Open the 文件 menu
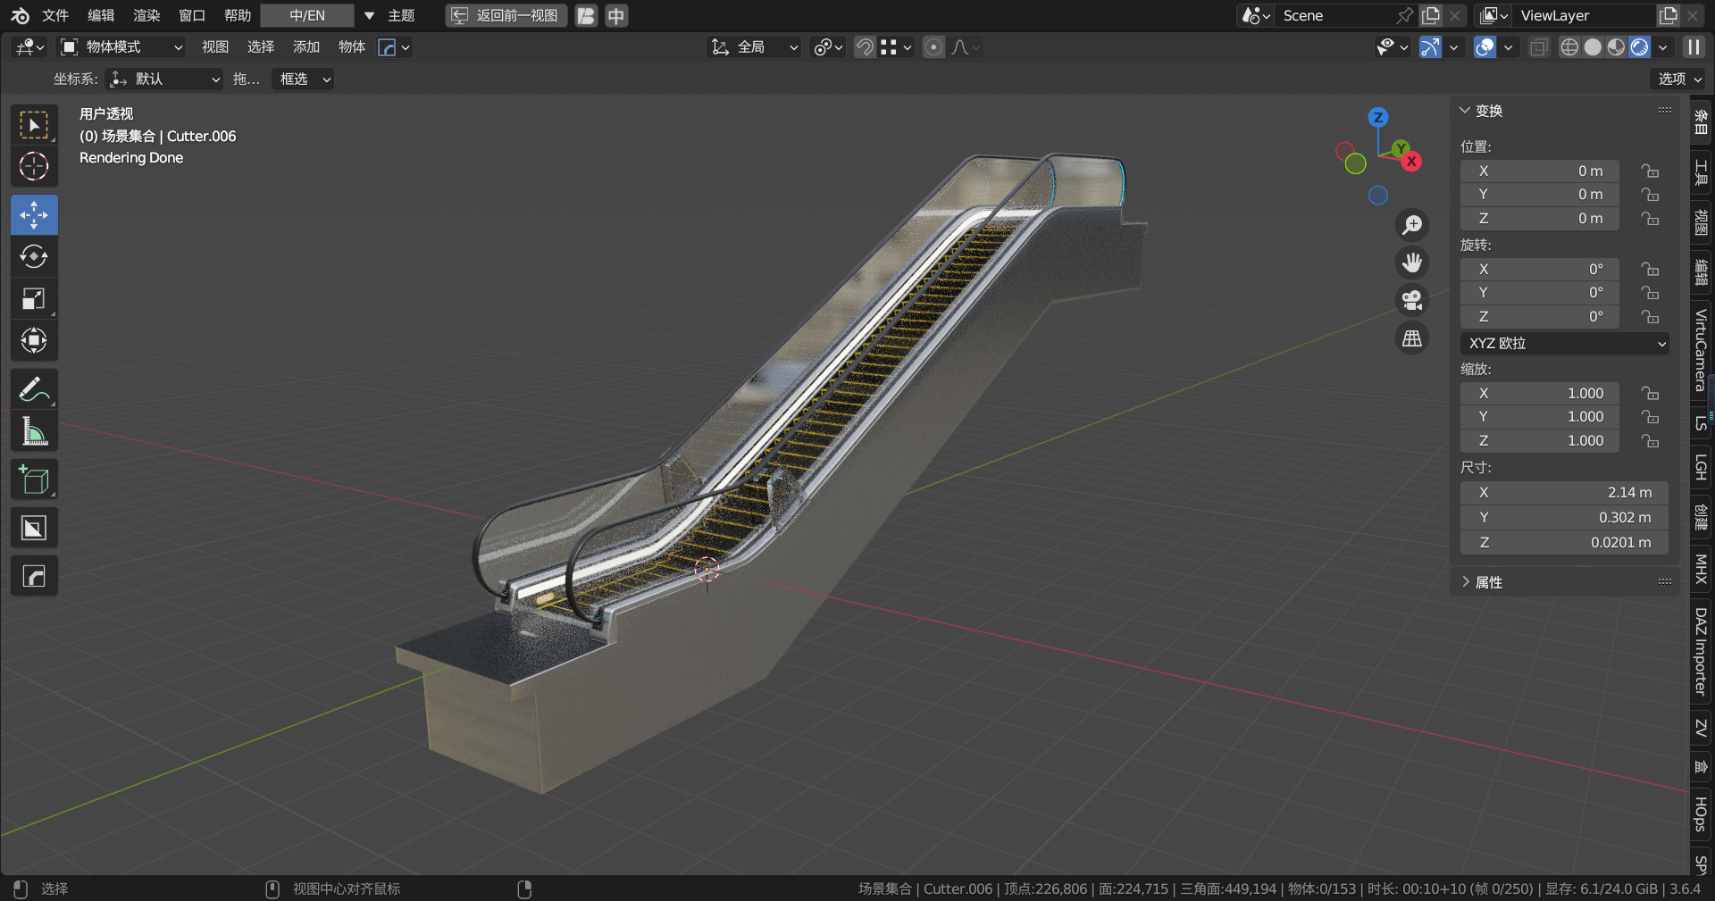1715x901 pixels. (55, 15)
